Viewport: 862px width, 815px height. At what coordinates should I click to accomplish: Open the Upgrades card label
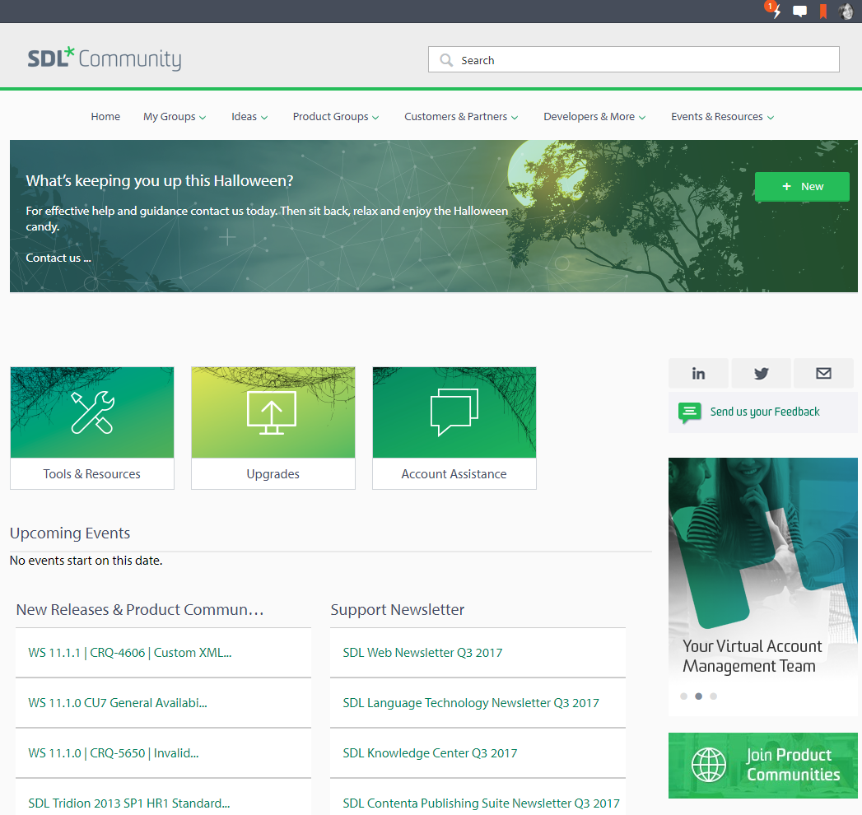click(x=273, y=473)
